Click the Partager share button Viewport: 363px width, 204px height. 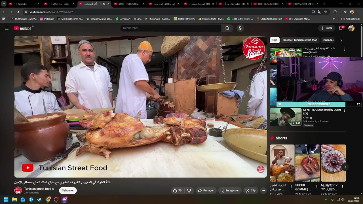pos(206,190)
